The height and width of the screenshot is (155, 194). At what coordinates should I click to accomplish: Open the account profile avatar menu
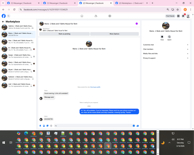click(x=188, y=16)
